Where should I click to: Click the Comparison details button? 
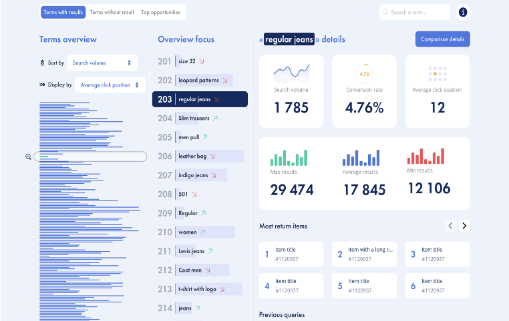tap(442, 39)
